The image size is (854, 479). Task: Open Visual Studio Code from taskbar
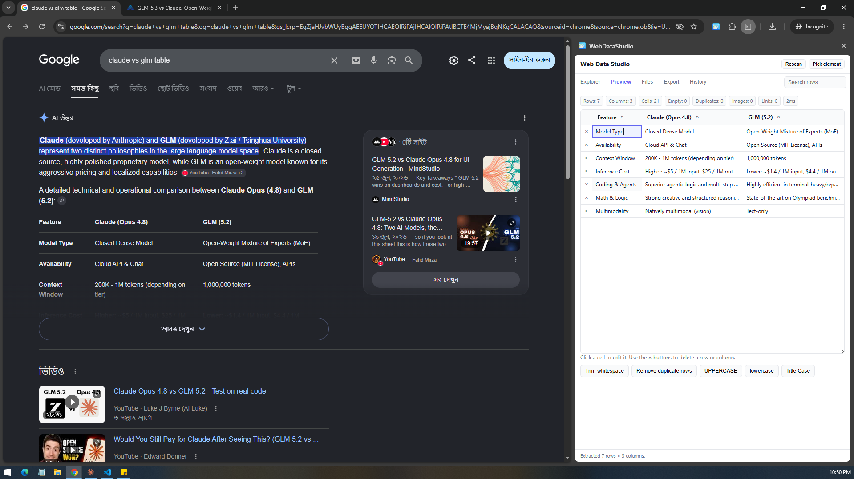coord(107,472)
